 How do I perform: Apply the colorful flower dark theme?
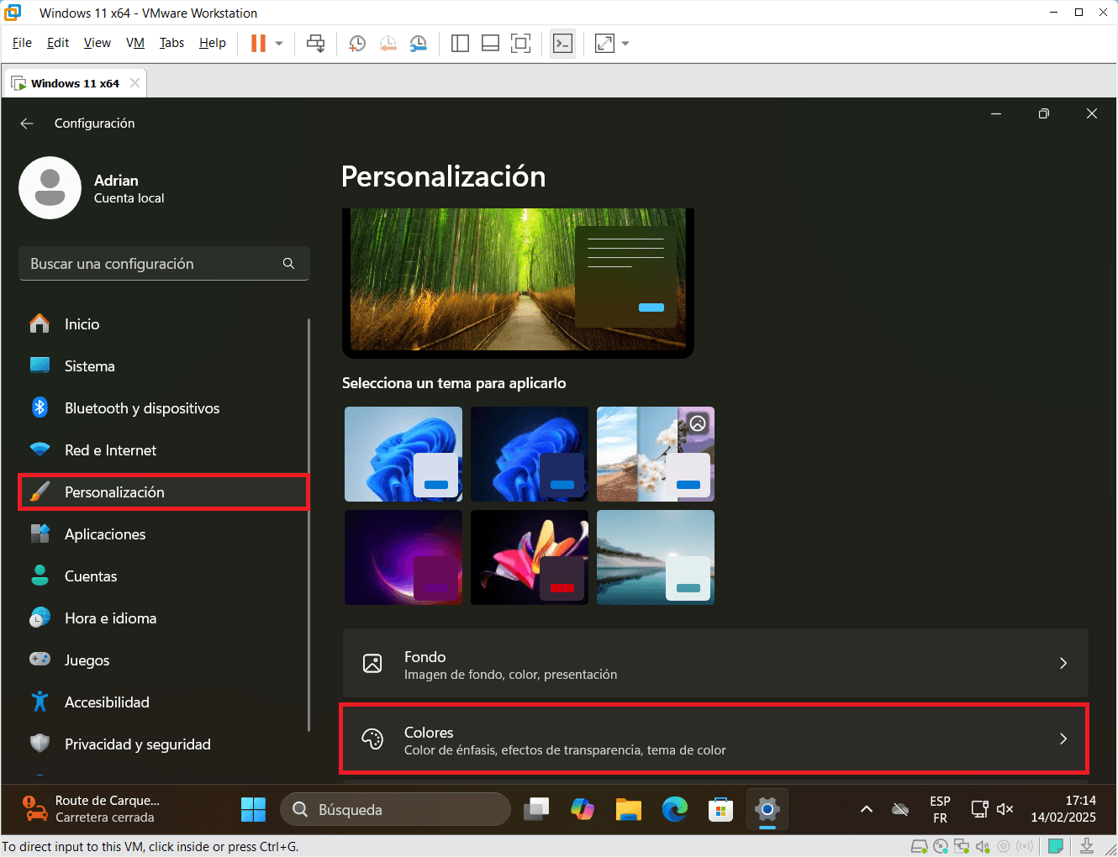[530, 558]
